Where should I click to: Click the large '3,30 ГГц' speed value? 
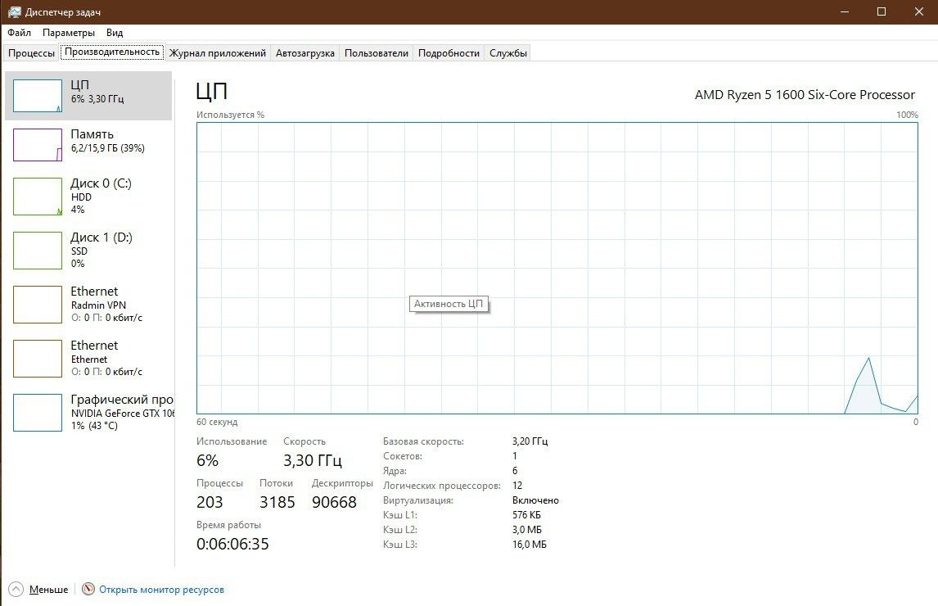pos(313,460)
